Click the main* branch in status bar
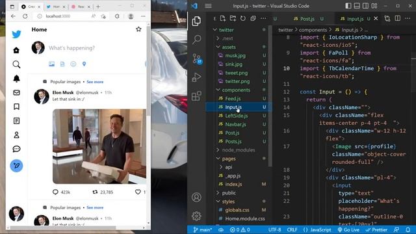The image size is (416, 234). click(202, 229)
